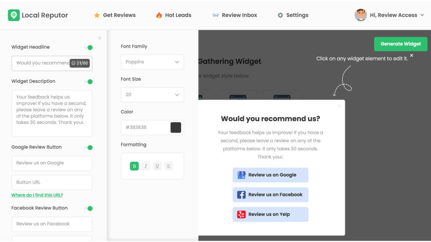Click the Italic formatting icon
Screen dimensions: 431x242
click(146, 166)
